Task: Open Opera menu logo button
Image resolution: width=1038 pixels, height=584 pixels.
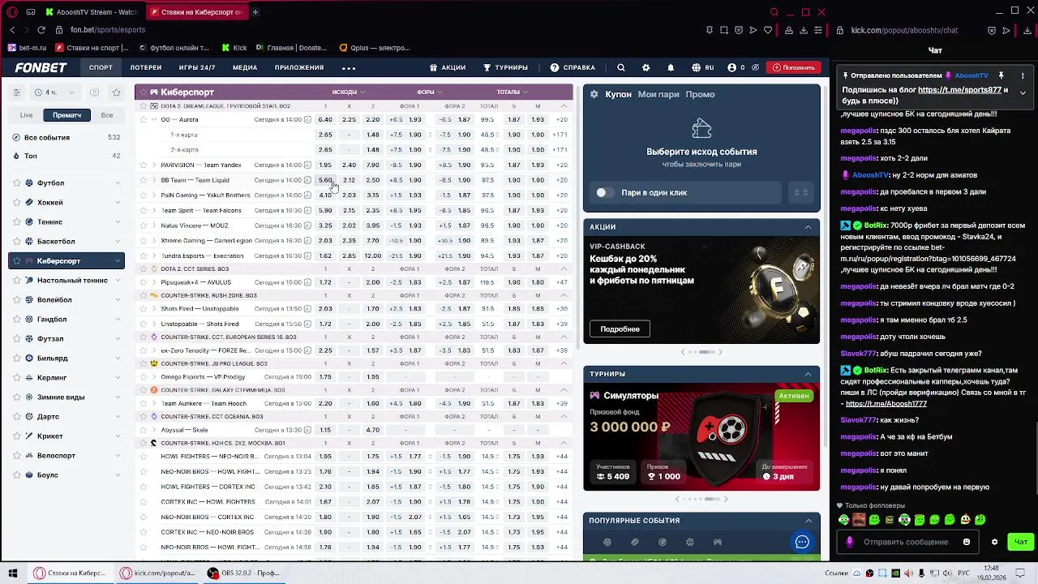Action: click(x=12, y=12)
